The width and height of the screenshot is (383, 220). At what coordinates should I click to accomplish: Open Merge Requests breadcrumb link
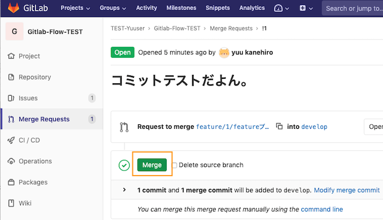[x=231, y=29]
